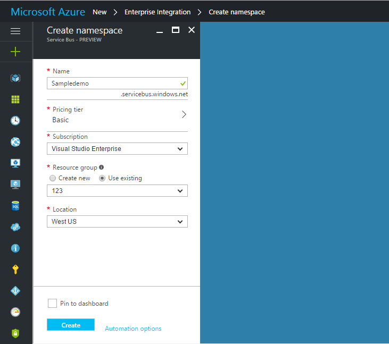Click the Basic pricing tier value
This screenshot has height=344, width=389.
(61, 120)
